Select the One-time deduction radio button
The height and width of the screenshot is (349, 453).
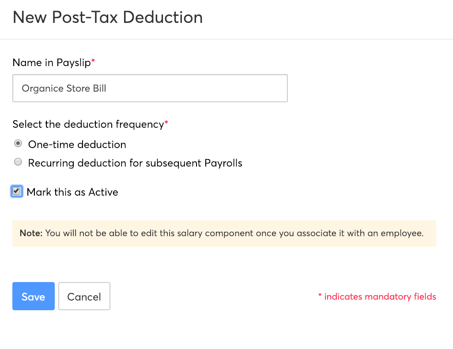click(18, 144)
